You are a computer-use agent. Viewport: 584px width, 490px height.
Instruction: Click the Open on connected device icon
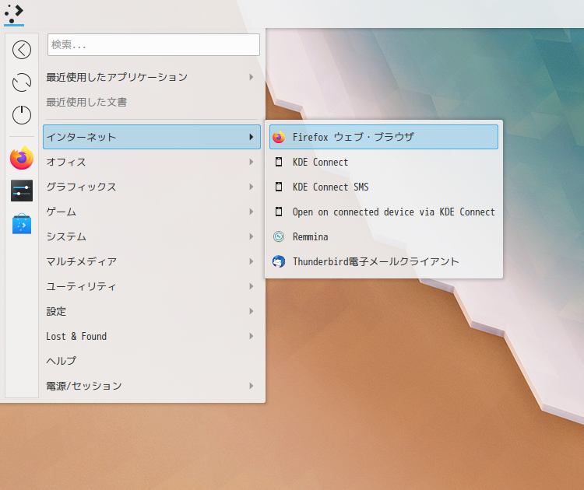tap(279, 212)
